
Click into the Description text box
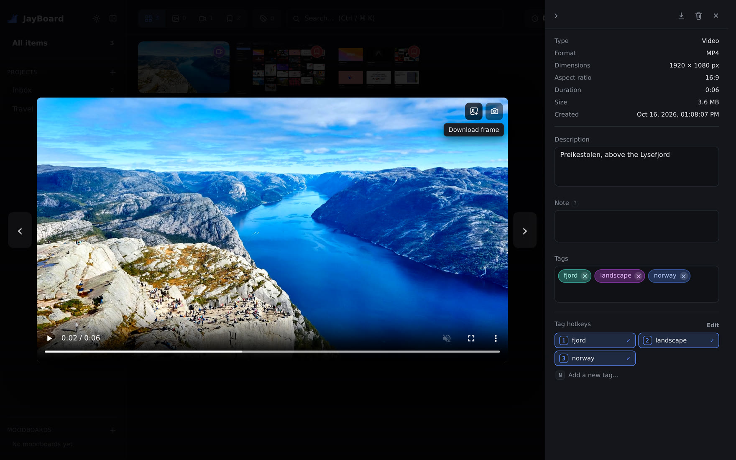[x=636, y=166]
